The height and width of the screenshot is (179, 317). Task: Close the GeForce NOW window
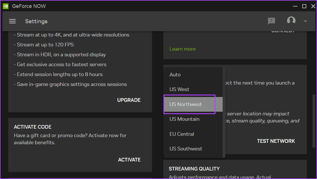(x=313, y=6)
